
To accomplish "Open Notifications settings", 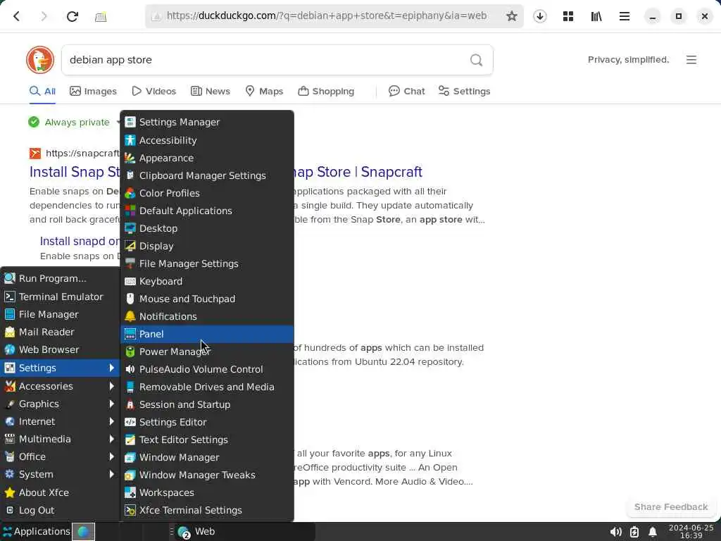I will pyautogui.click(x=207, y=316).
